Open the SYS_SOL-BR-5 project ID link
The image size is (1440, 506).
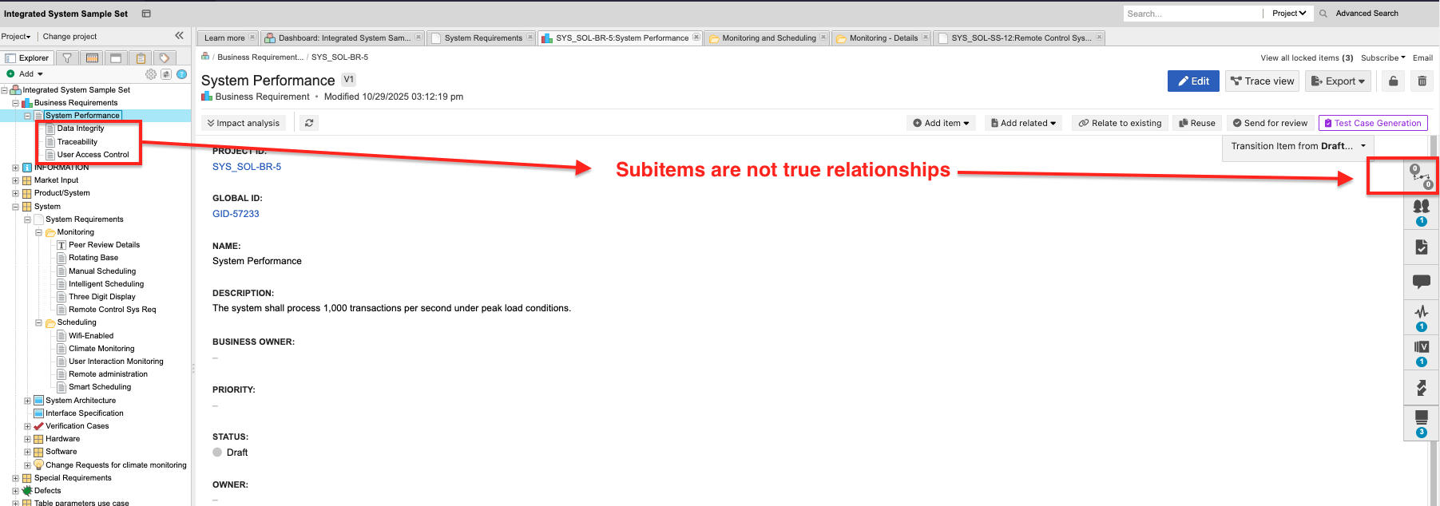coord(247,167)
